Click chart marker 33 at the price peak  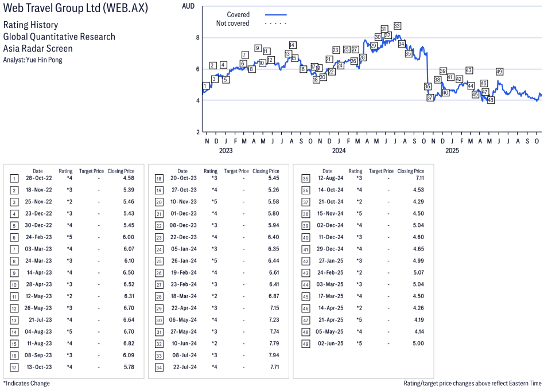pyautogui.click(x=397, y=26)
